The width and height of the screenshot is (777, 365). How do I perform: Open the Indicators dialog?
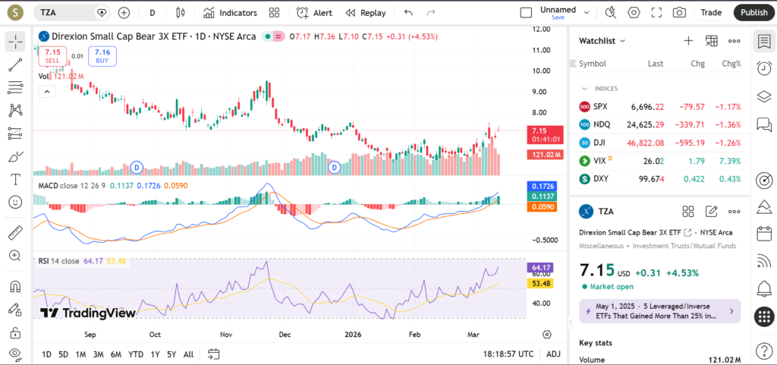click(231, 13)
